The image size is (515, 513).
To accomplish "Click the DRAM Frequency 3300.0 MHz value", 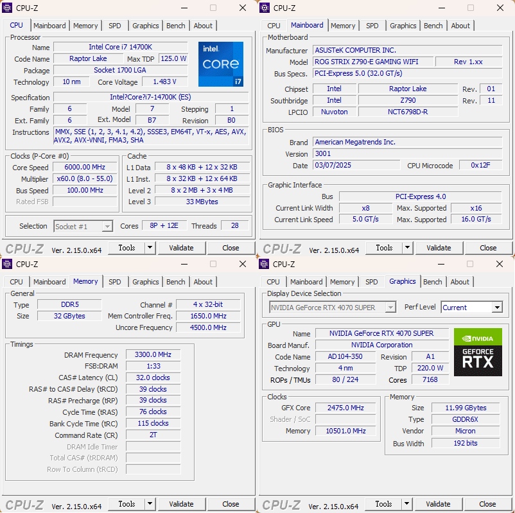I will 153,354.
